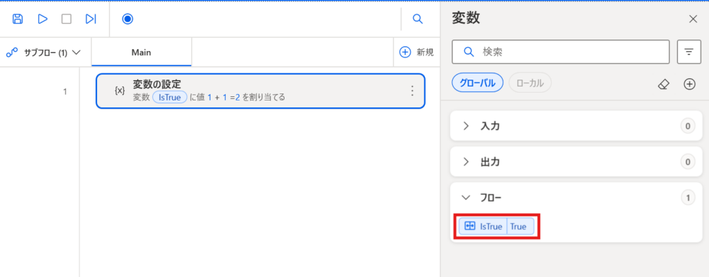
Task: Click the 検索 variable search field
Action: point(561,52)
